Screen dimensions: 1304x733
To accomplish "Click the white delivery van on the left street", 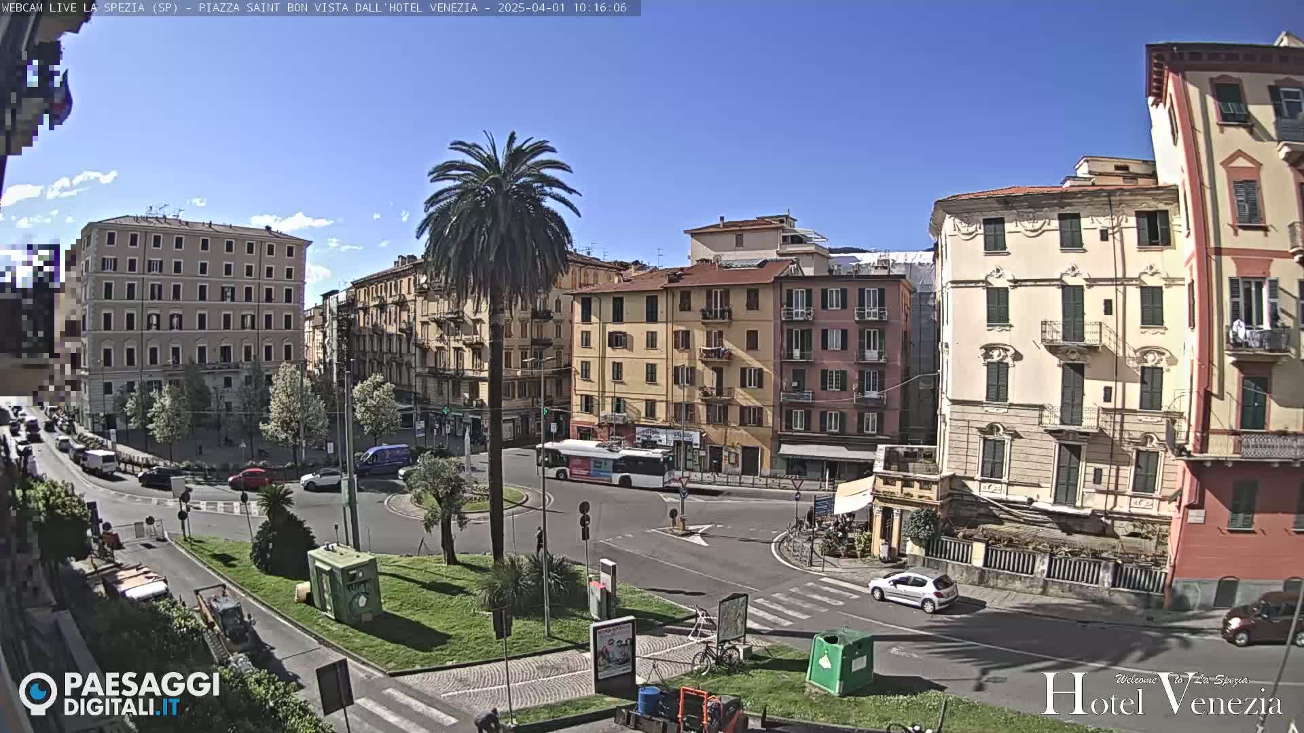I will 99,462.
